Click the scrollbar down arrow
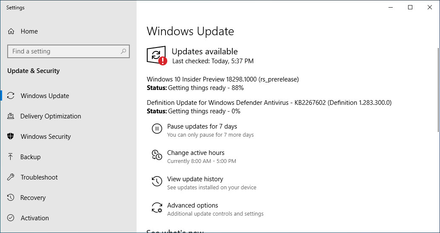The height and width of the screenshot is (233, 440). [x=437, y=229]
